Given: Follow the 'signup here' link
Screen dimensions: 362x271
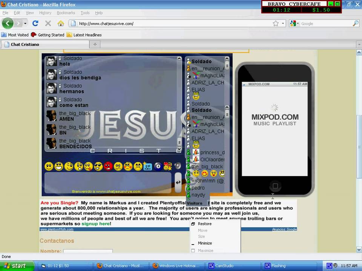Looking at the screenshot, I should 96,224.
